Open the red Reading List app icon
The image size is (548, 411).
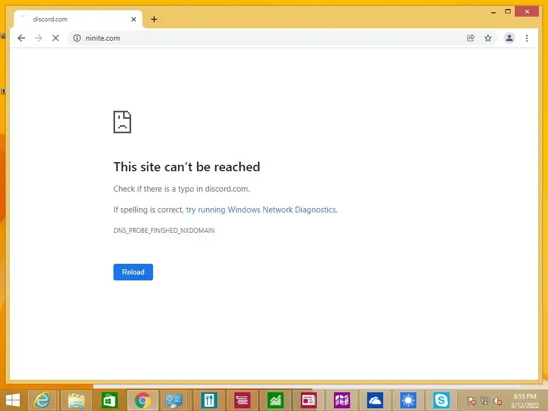click(x=242, y=400)
